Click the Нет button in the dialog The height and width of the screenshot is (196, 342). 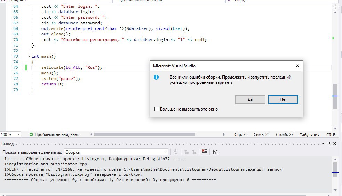pyautogui.click(x=283, y=99)
